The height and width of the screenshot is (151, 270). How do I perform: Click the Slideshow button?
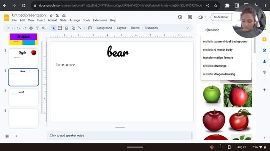pos(221,17)
